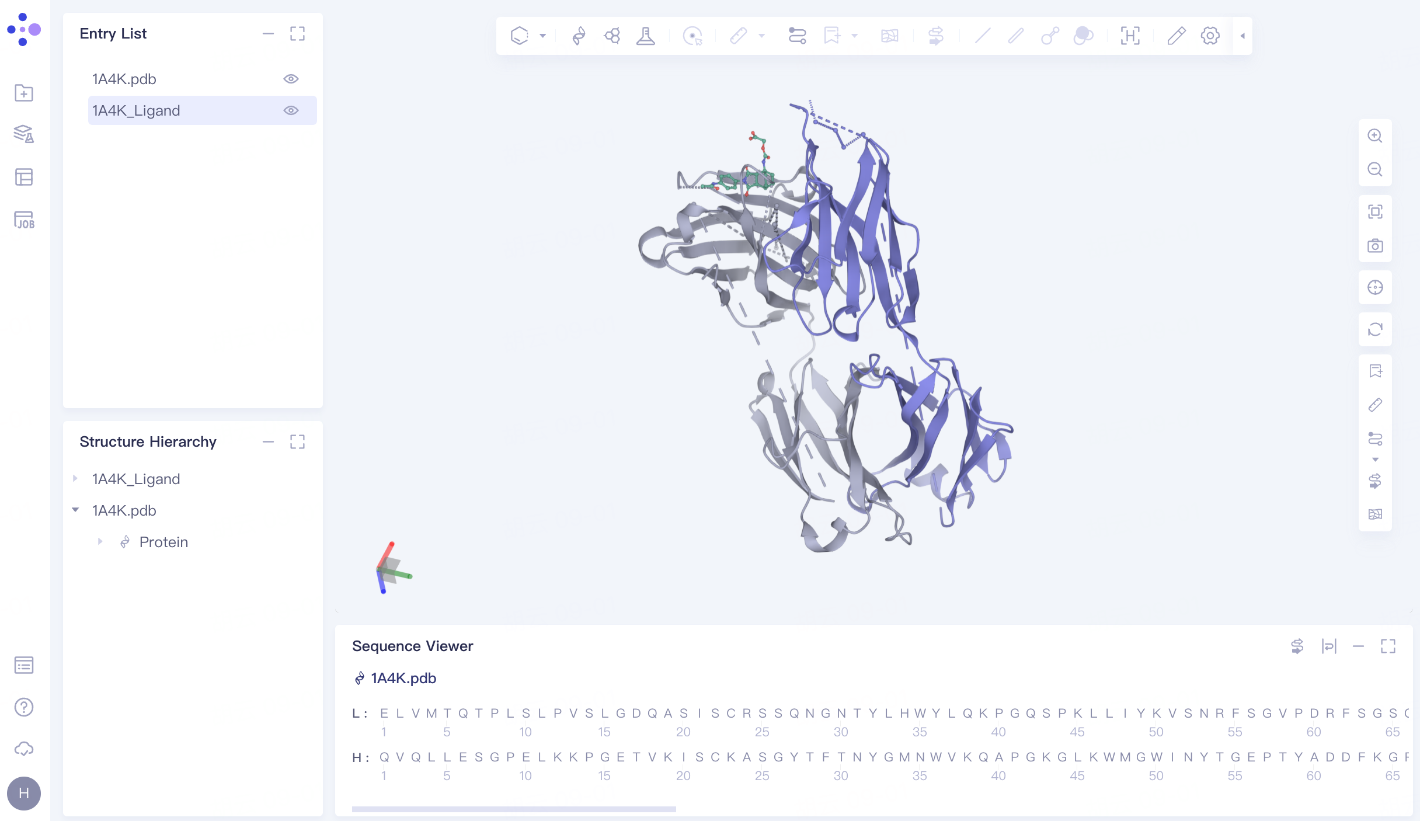Click the add file folder sidebar icon

[24, 93]
